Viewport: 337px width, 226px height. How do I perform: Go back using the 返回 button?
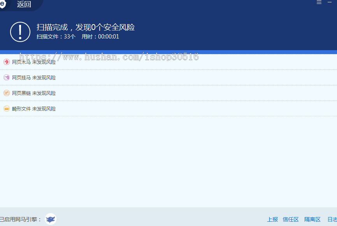pos(24,4)
